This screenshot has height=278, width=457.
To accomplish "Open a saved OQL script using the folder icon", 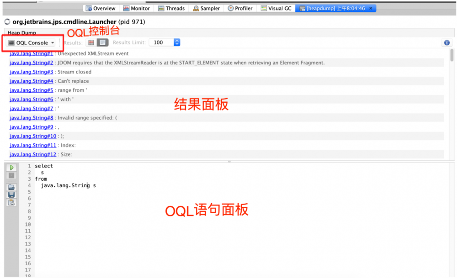I will (11, 187).
